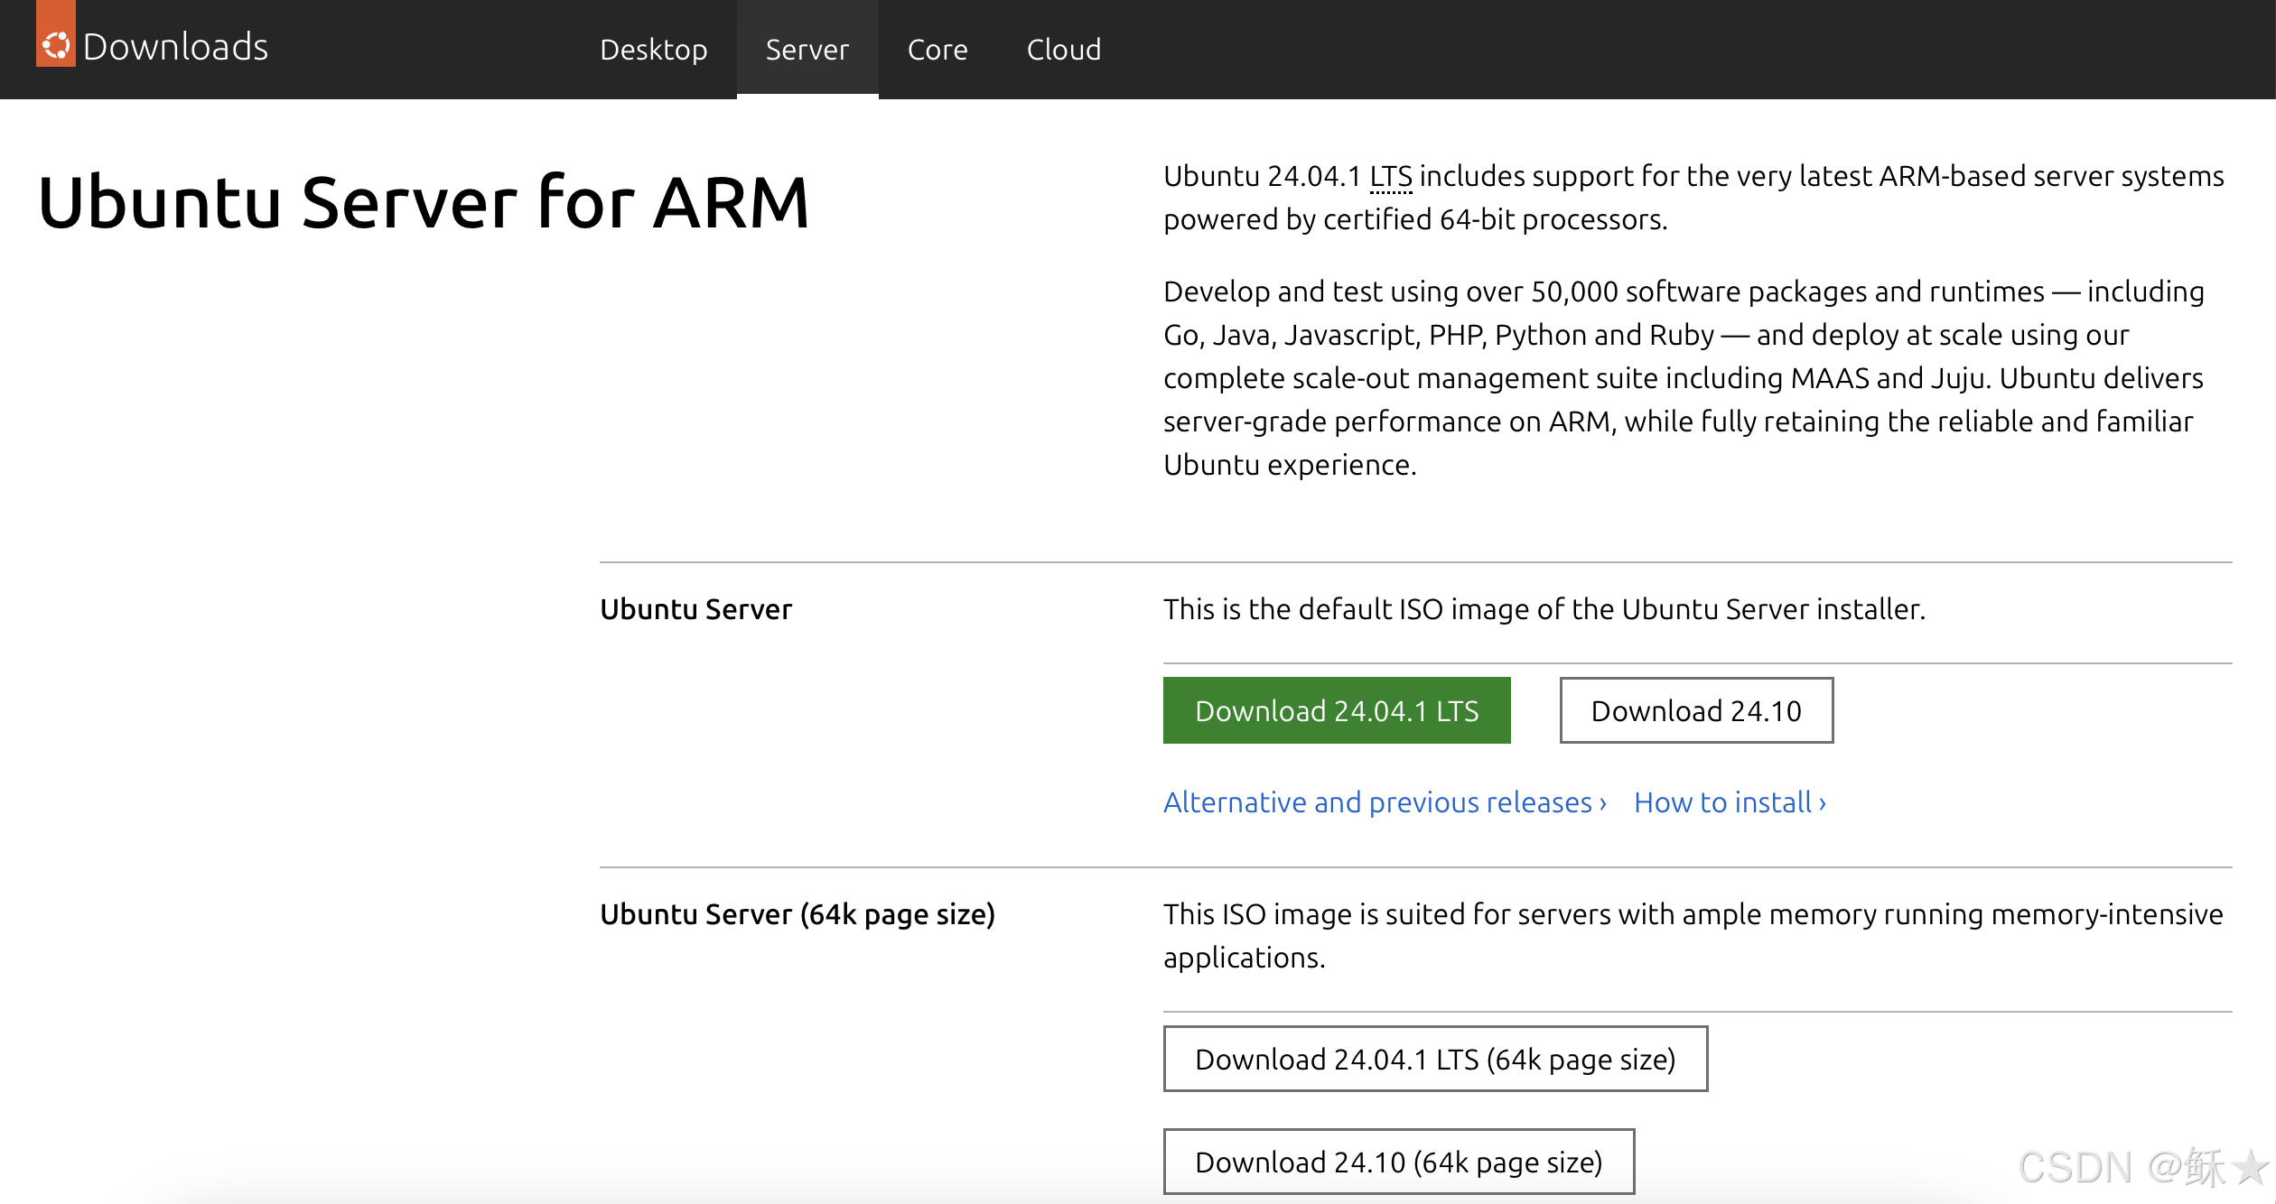
Task: Select the Server tab
Action: click(807, 50)
